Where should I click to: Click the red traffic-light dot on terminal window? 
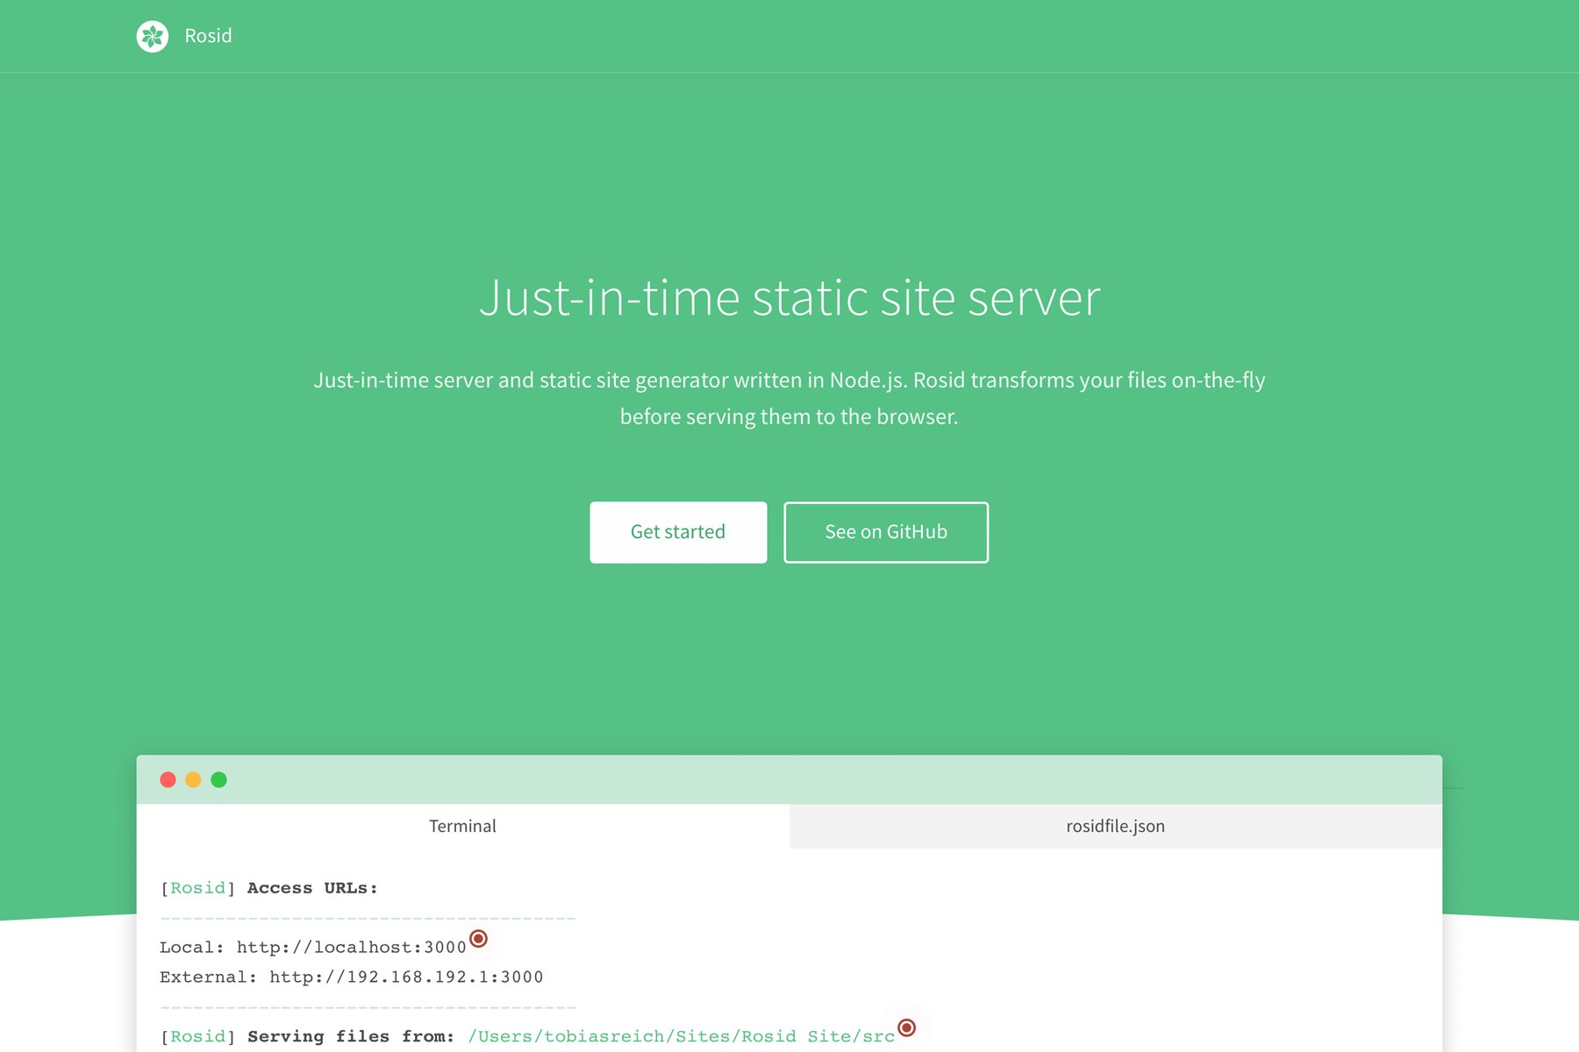(168, 778)
